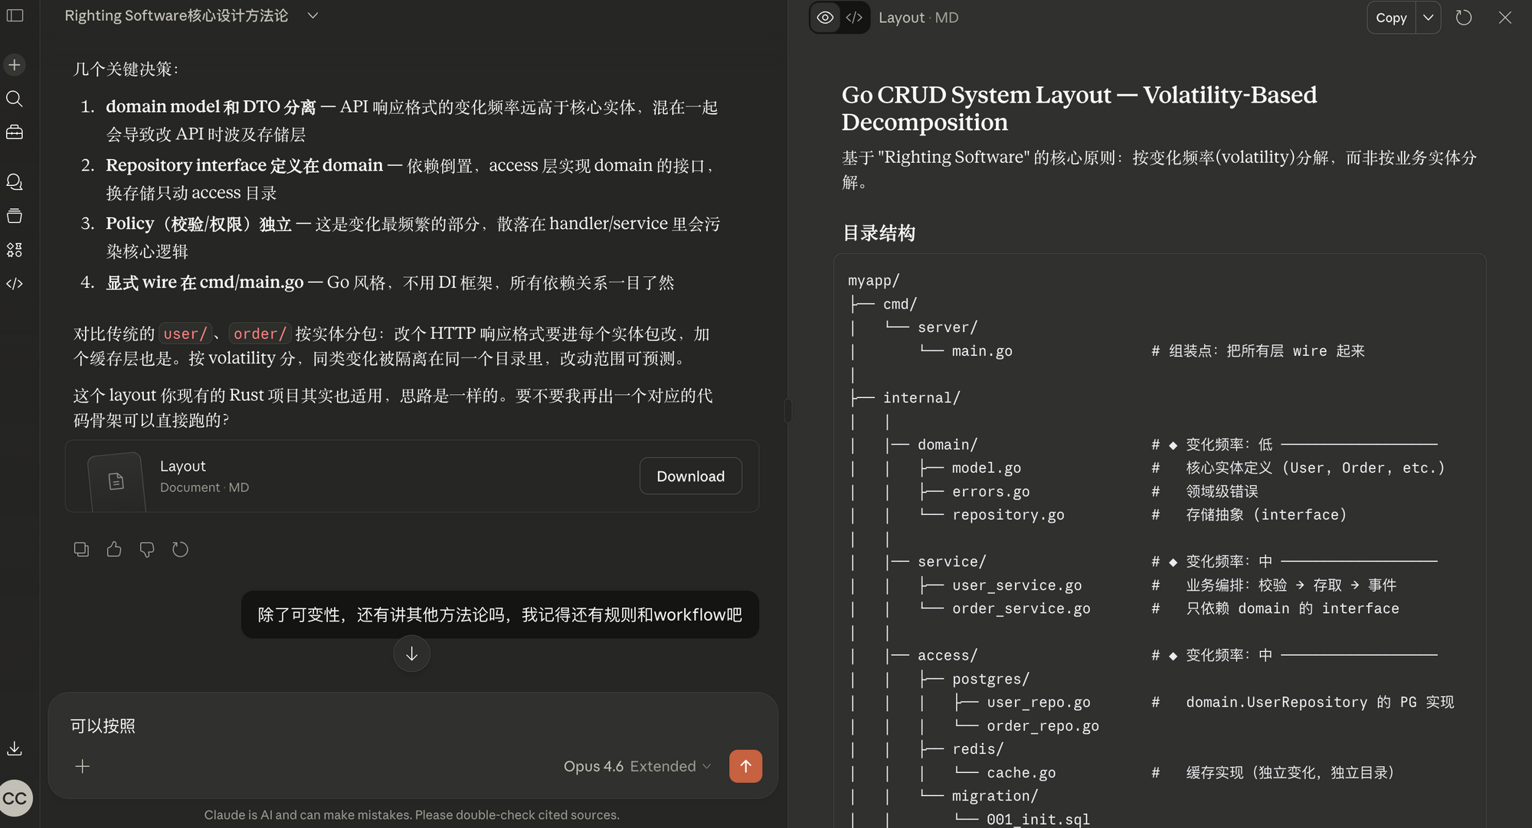Send the message with the orange arrow

click(x=745, y=766)
